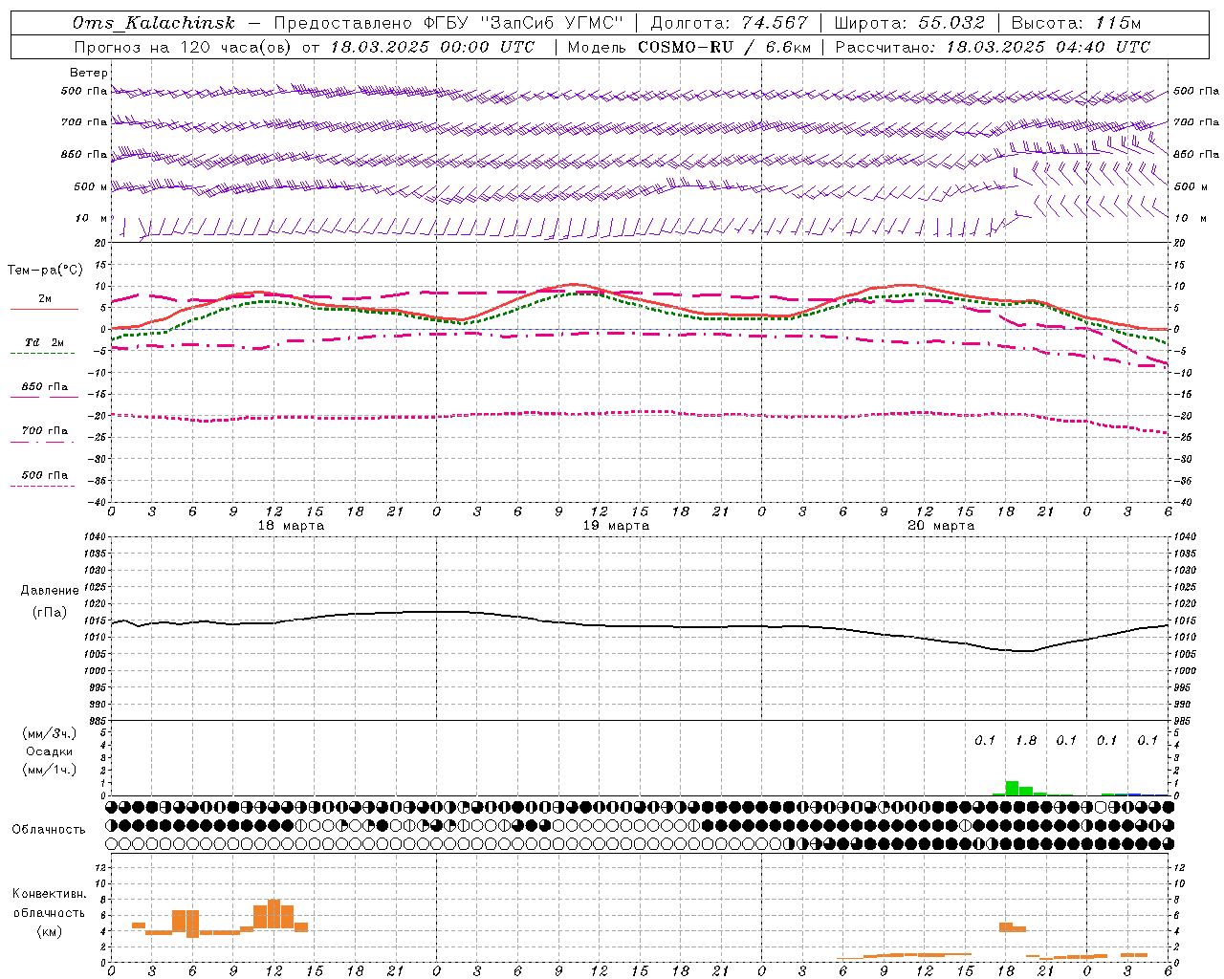Image resolution: width=1224 pixels, height=979 pixels.
Task: Click the dashed legend line under Td 2м
Action: coord(43,353)
